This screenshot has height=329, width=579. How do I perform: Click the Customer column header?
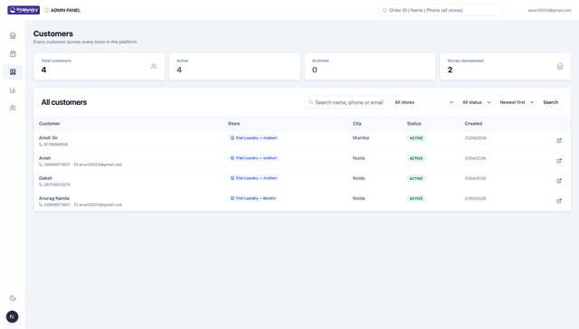50,124
